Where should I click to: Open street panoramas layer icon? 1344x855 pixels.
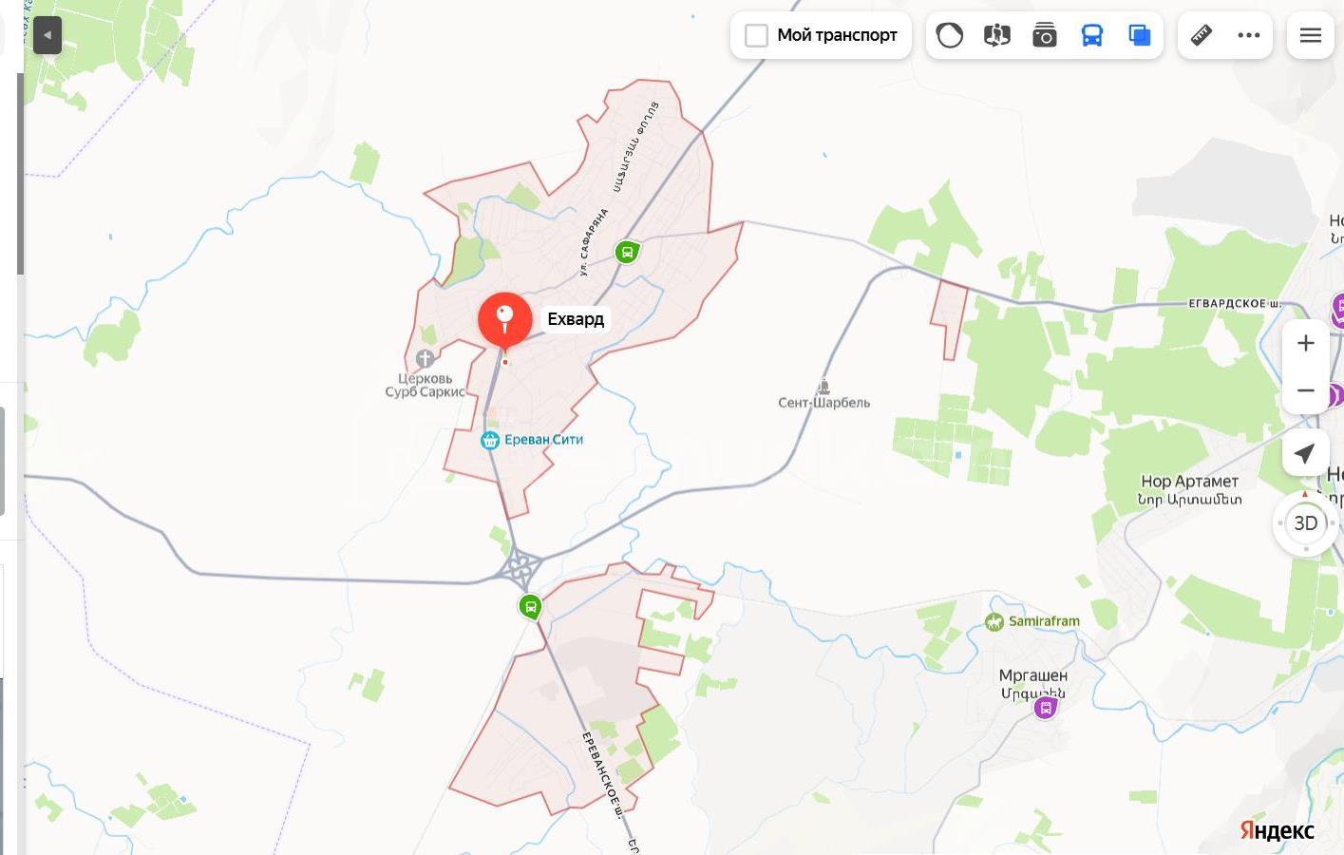[x=997, y=36]
